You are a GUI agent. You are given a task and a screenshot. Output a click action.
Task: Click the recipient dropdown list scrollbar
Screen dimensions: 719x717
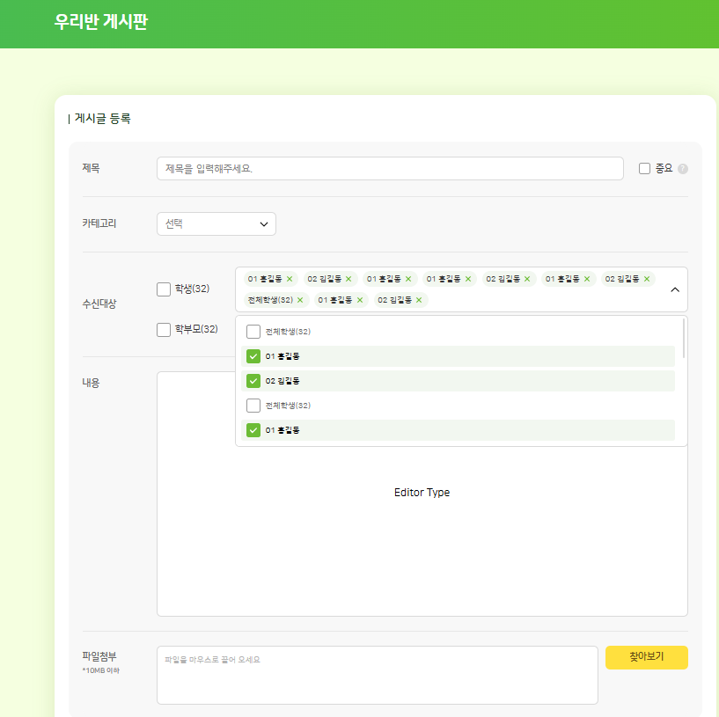684,339
